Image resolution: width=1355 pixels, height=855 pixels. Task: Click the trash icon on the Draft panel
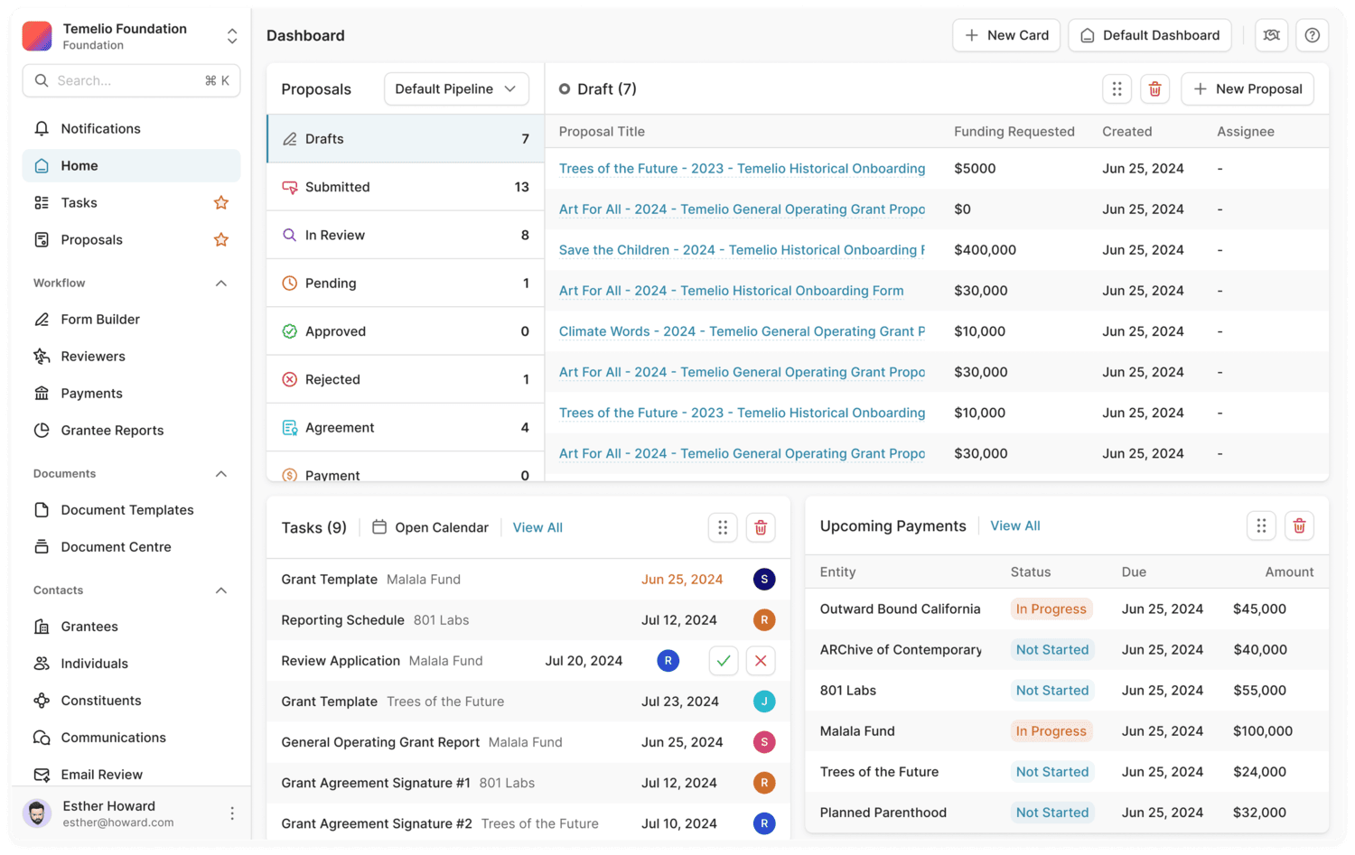coord(1154,88)
